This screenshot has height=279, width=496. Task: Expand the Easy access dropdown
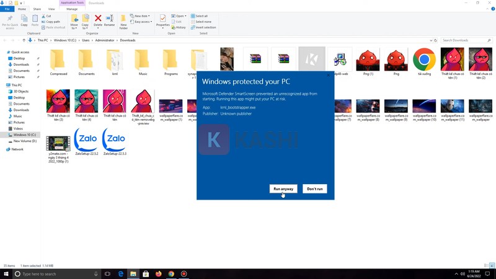click(x=142, y=21)
